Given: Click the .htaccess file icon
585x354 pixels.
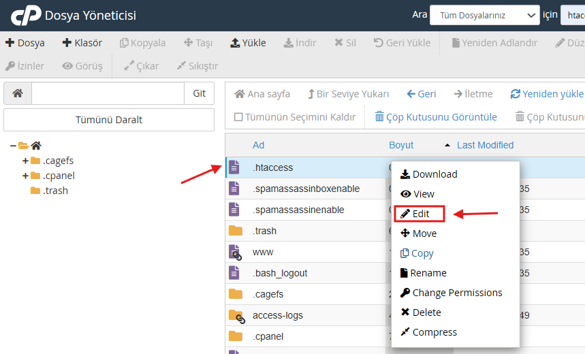Looking at the screenshot, I should point(235,167).
